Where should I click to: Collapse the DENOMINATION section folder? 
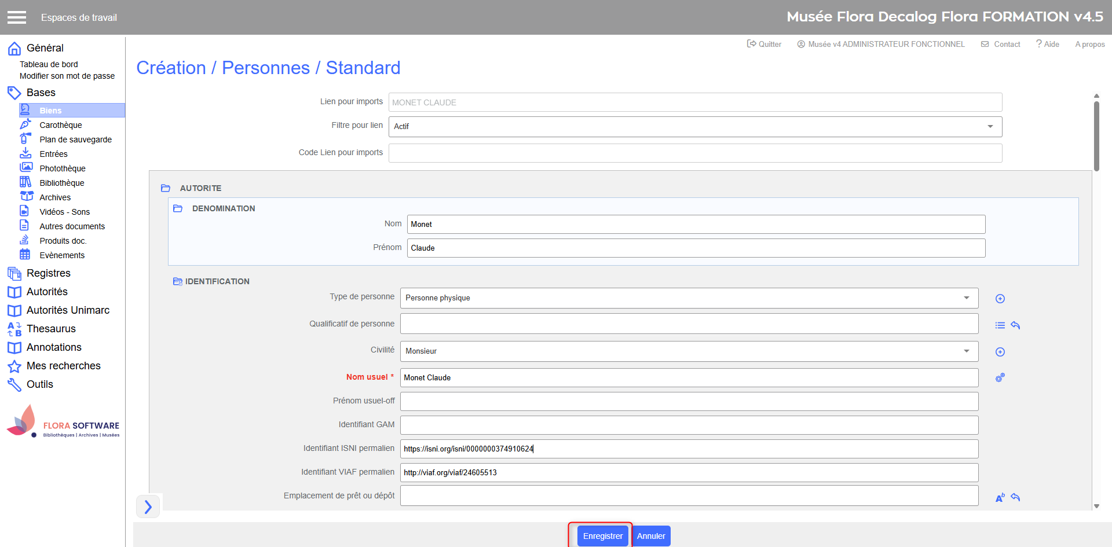click(x=178, y=208)
